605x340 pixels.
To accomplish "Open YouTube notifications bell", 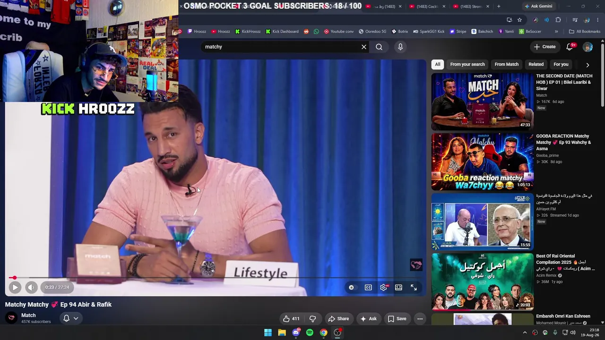I will [570, 47].
